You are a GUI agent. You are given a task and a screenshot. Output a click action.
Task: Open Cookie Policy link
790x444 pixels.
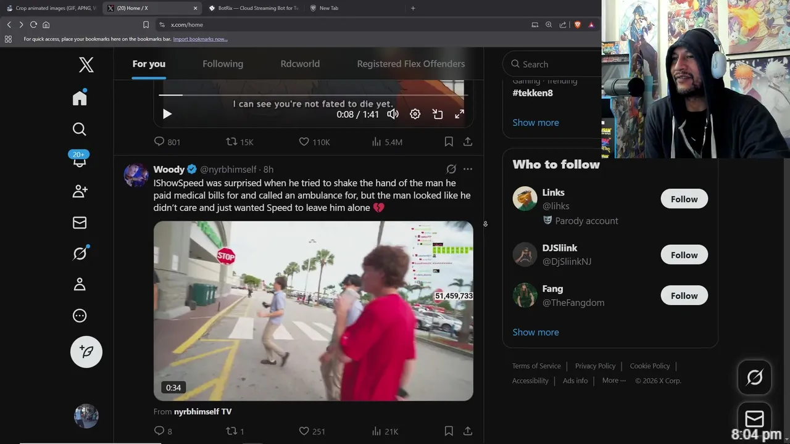click(650, 366)
